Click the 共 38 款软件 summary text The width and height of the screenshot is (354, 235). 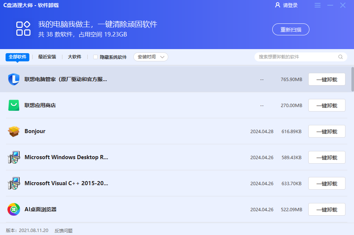[56, 34]
